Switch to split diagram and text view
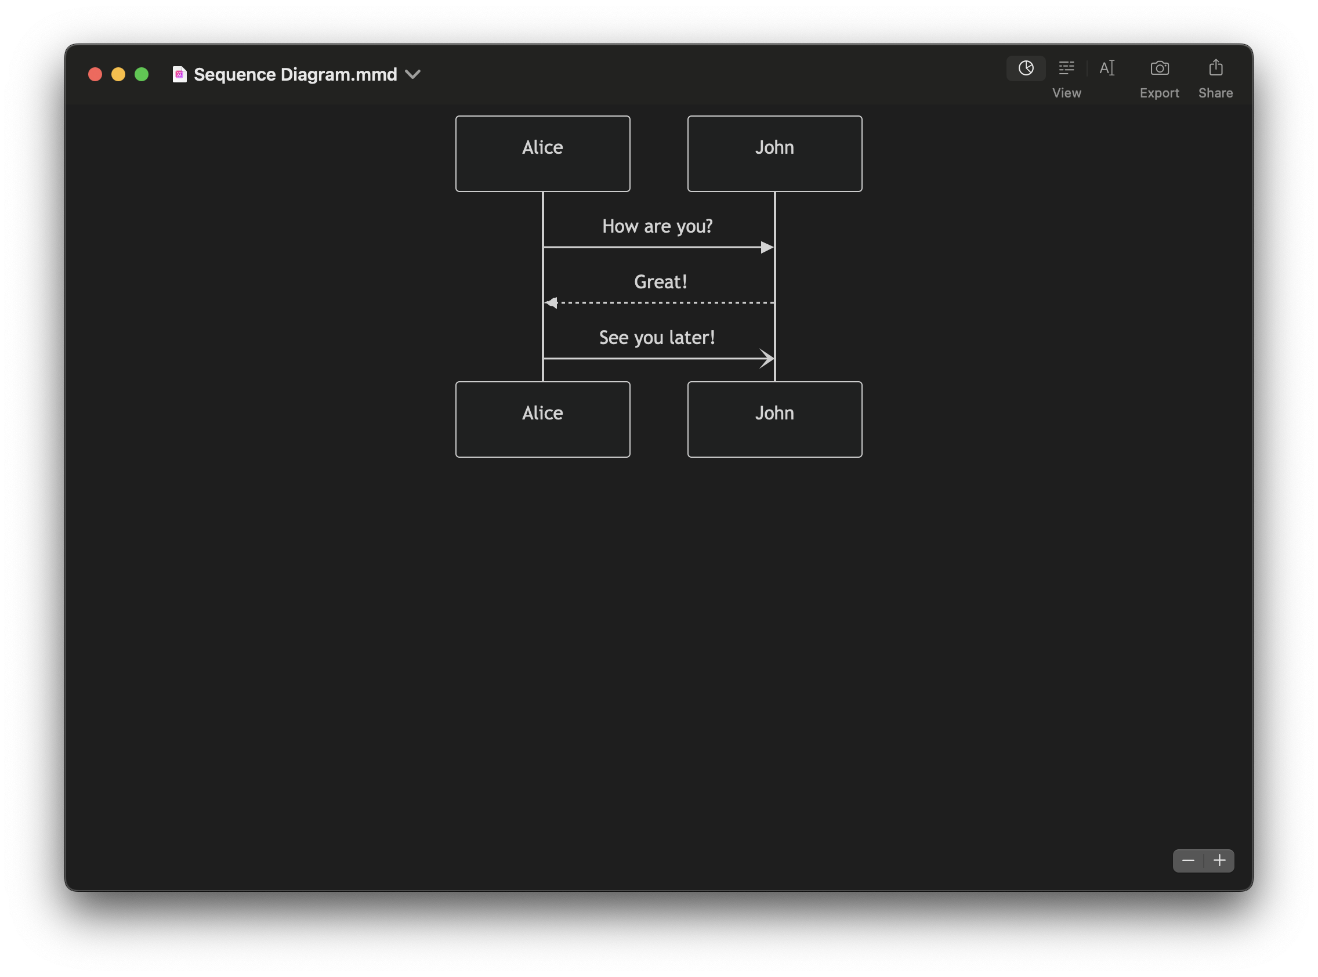This screenshot has height=977, width=1318. (x=1066, y=68)
